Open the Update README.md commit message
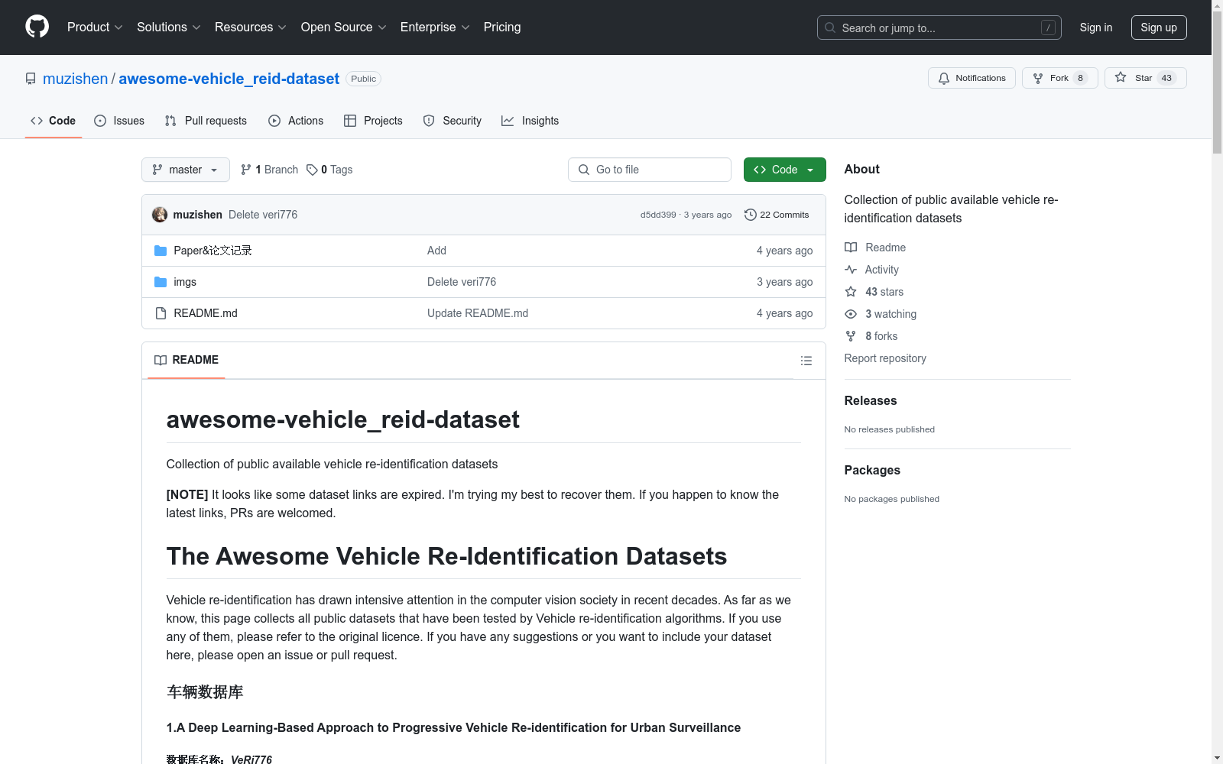 click(478, 313)
